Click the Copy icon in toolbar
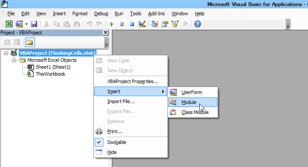The height and width of the screenshot is (167, 308). click(x=57, y=24)
